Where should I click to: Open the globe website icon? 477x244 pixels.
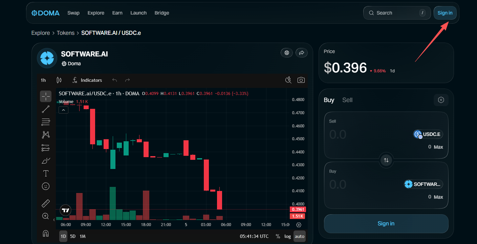pyautogui.click(x=287, y=53)
